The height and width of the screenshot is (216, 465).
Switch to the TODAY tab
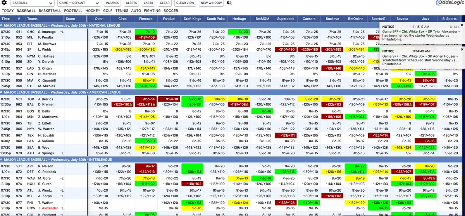[x=8, y=11]
